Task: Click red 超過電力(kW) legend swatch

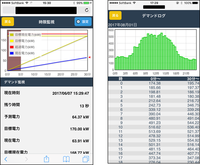Action: [12, 47]
